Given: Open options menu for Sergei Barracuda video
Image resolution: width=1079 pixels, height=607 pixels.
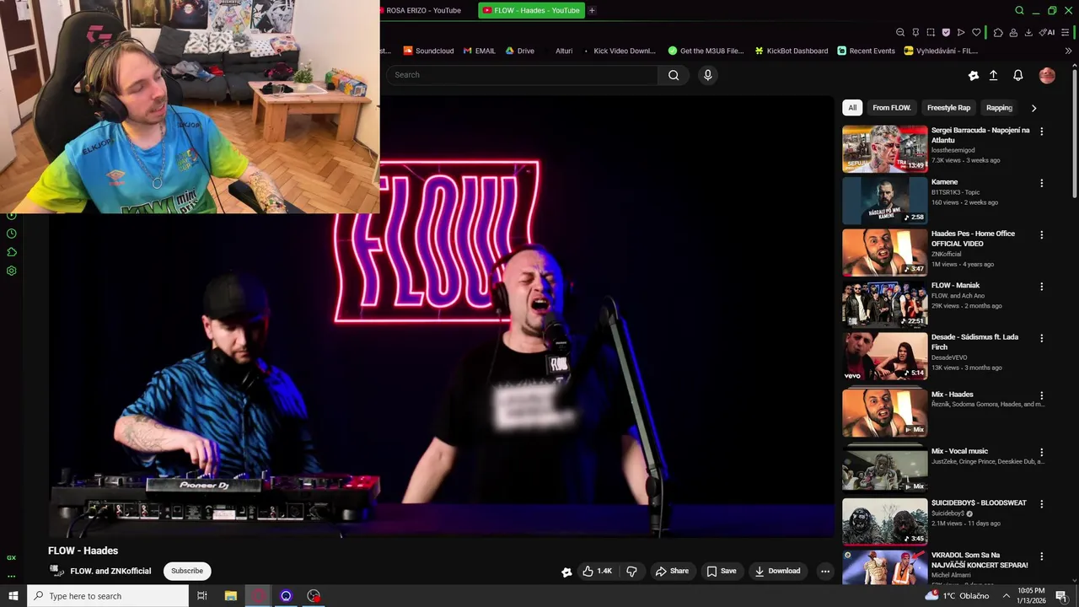Looking at the screenshot, I should click(x=1041, y=132).
